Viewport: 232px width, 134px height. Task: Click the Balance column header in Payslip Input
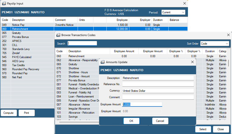(x=178, y=20)
